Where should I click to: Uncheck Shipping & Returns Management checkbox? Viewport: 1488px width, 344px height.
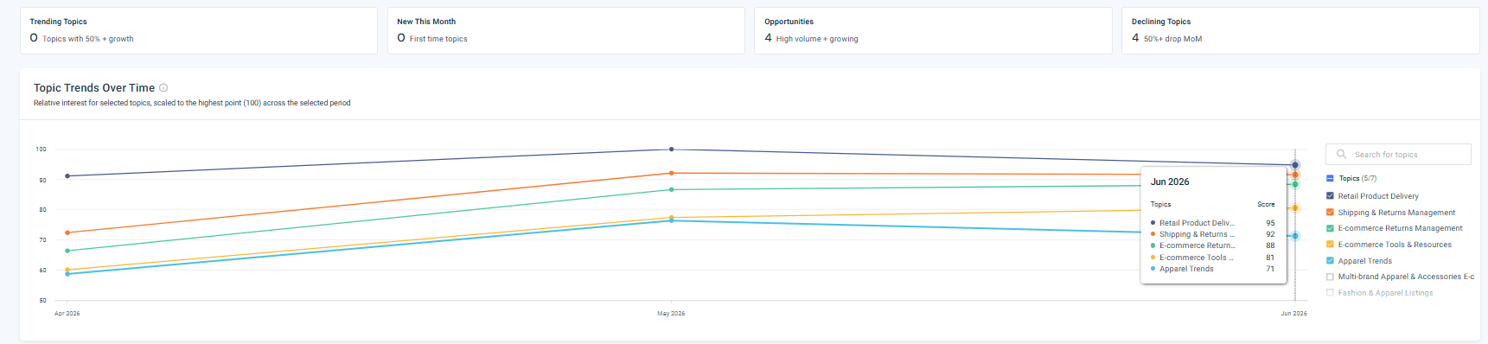(1330, 213)
